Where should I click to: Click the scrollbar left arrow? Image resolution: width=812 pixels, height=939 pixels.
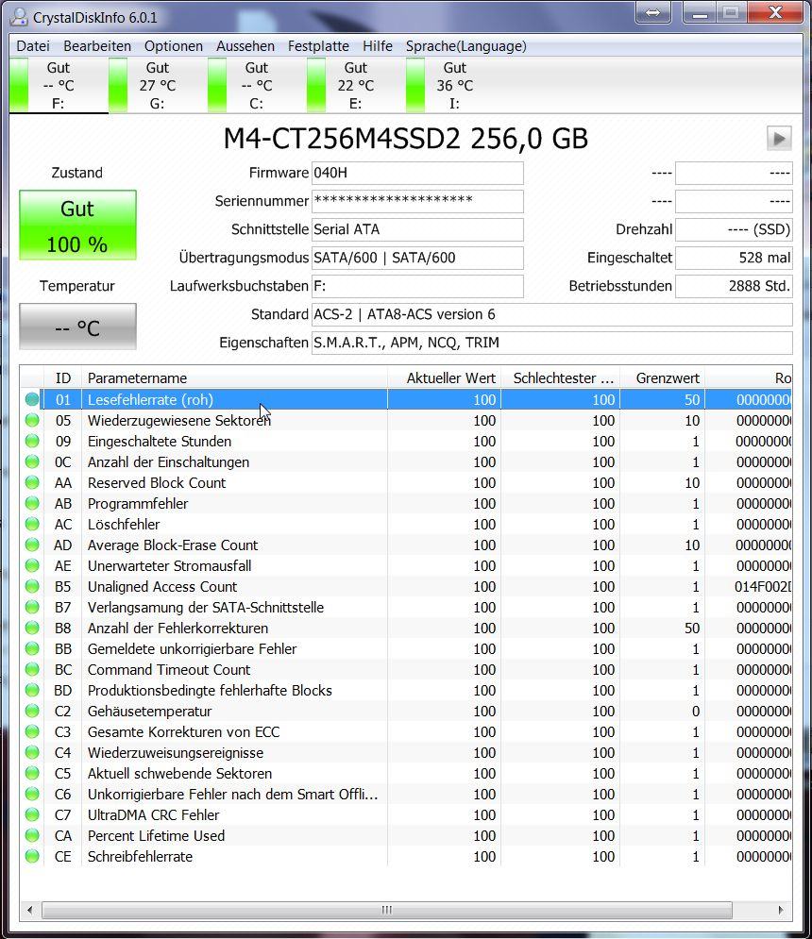pyautogui.click(x=30, y=911)
